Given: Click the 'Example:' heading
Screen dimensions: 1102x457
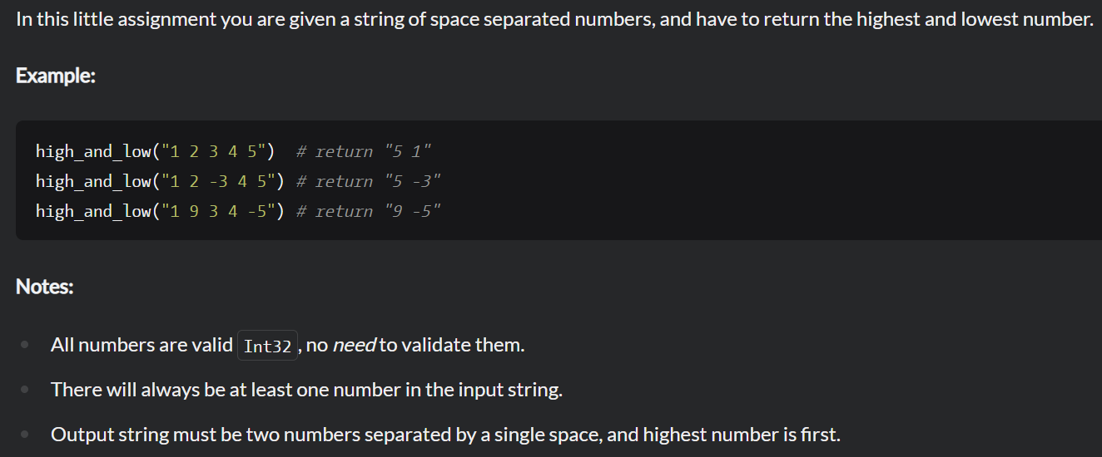Looking at the screenshot, I should point(56,76).
